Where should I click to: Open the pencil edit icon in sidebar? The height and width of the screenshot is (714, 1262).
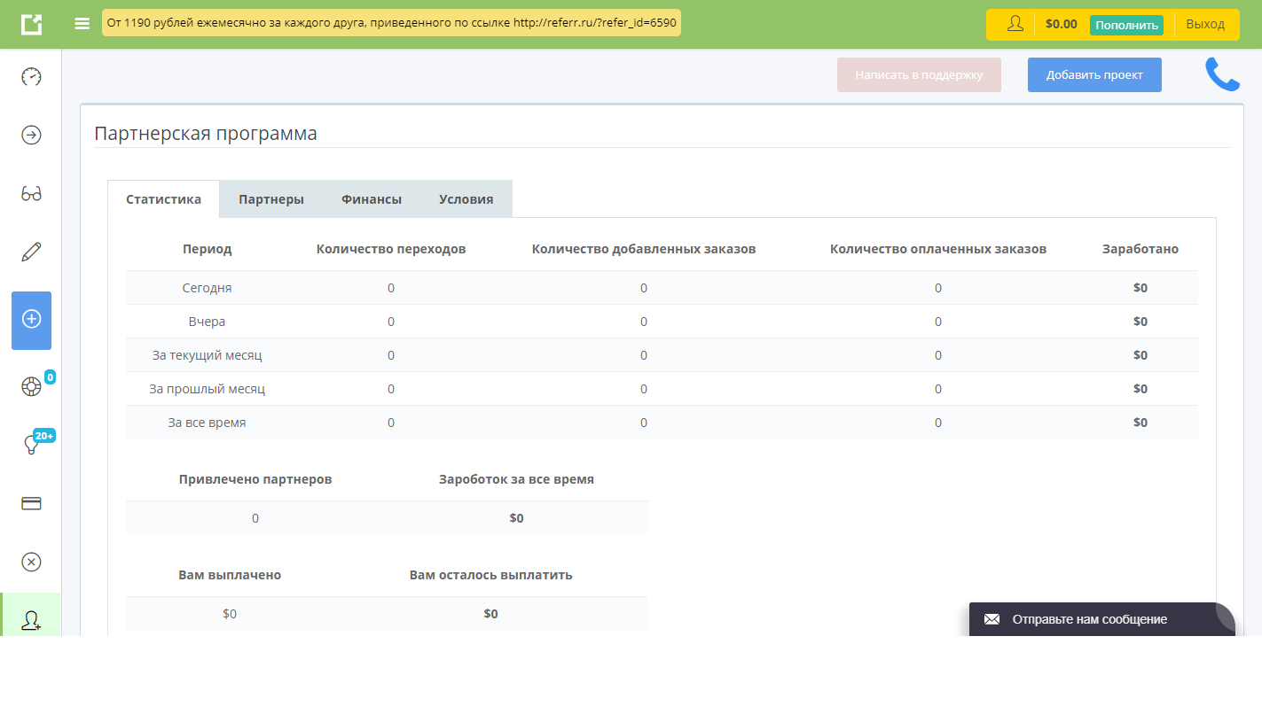tap(31, 252)
